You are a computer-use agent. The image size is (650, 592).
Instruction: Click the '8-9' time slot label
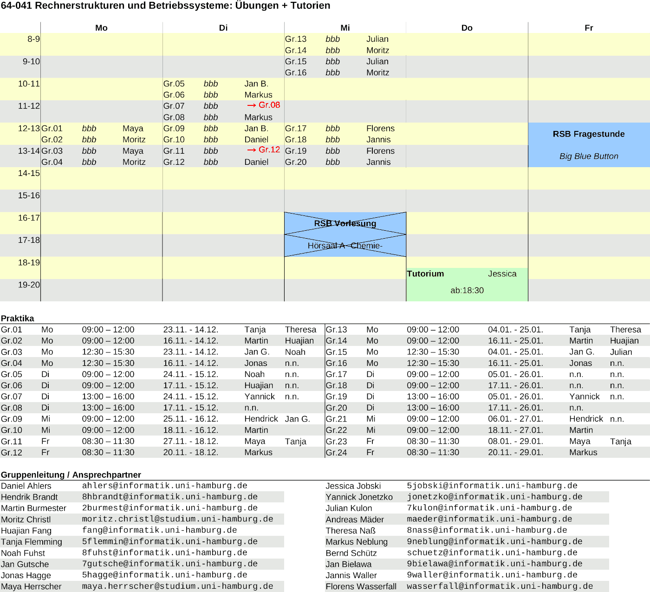coord(33,39)
